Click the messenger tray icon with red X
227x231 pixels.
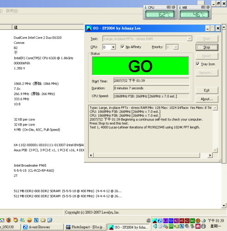click(166, 226)
